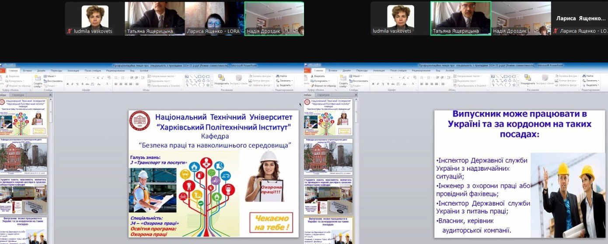Click Вырезать (cut) in the left PowerPoint window
The width and height of the screenshot is (608, 244).
point(13,76)
